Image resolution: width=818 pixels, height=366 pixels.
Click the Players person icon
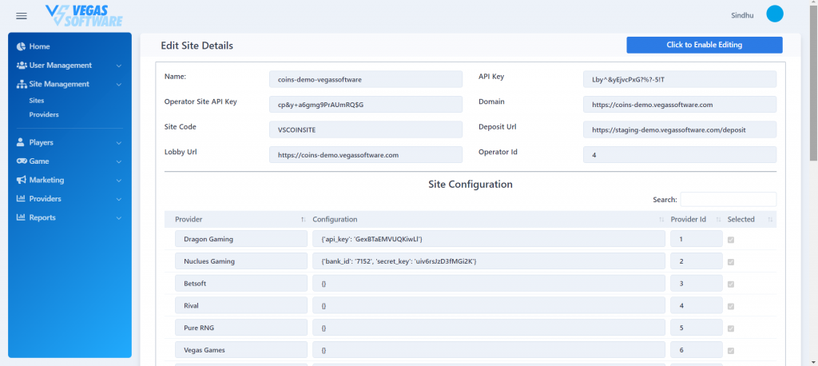point(21,142)
